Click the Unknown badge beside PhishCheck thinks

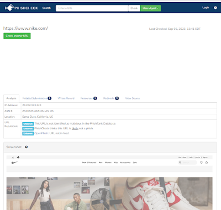click(x=28, y=129)
